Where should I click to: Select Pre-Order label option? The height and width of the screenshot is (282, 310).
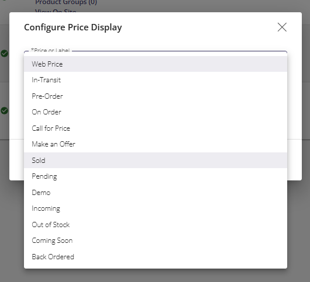tap(156, 96)
